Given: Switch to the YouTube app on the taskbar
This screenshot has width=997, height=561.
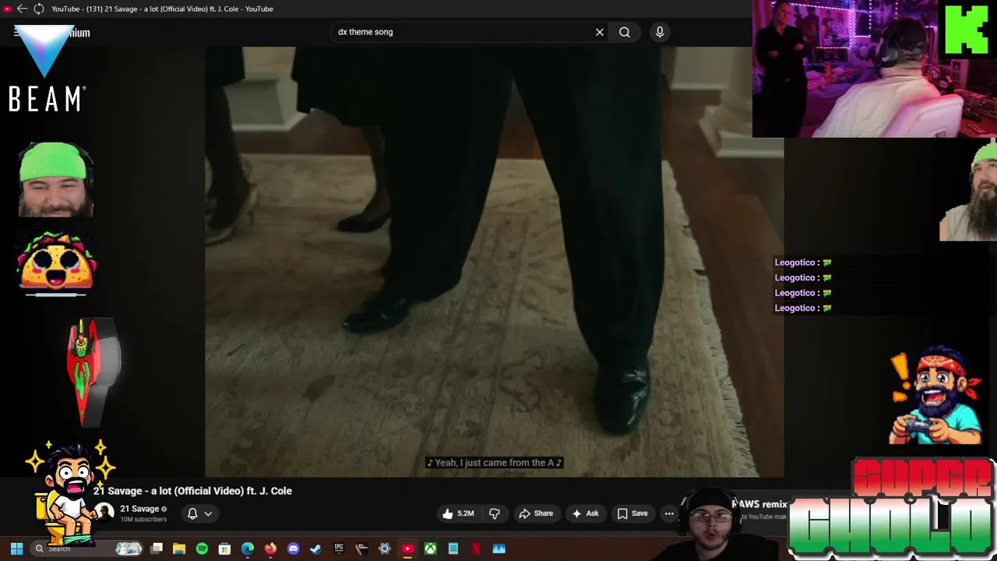Looking at the screenshot, I should tap(407, 549).
